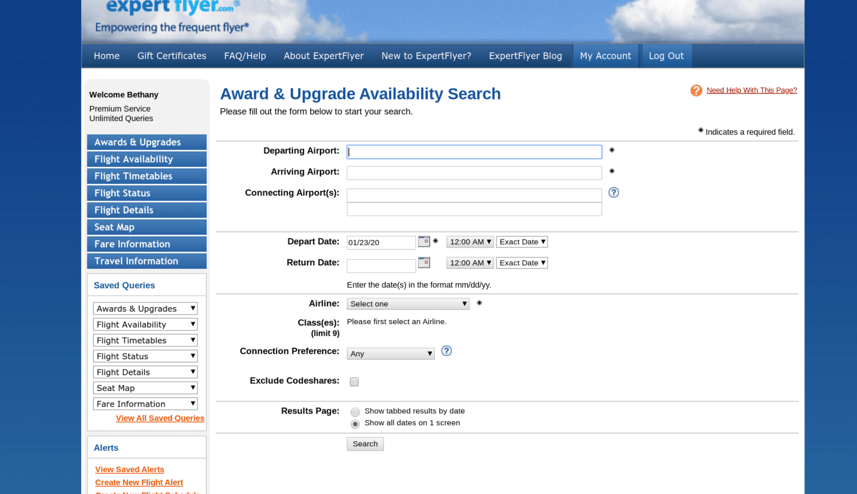Go to Home in top navigation
The image size is (857, 494).
pos(107,56)
